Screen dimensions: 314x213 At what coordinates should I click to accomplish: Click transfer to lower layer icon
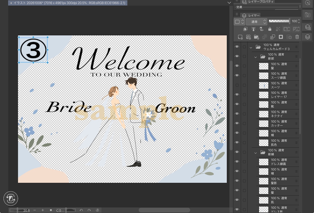[264, 37]
